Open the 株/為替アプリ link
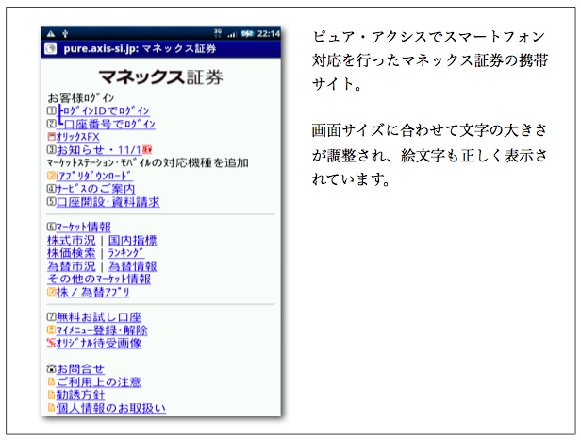The image size is (581, 441). (93, 292)
